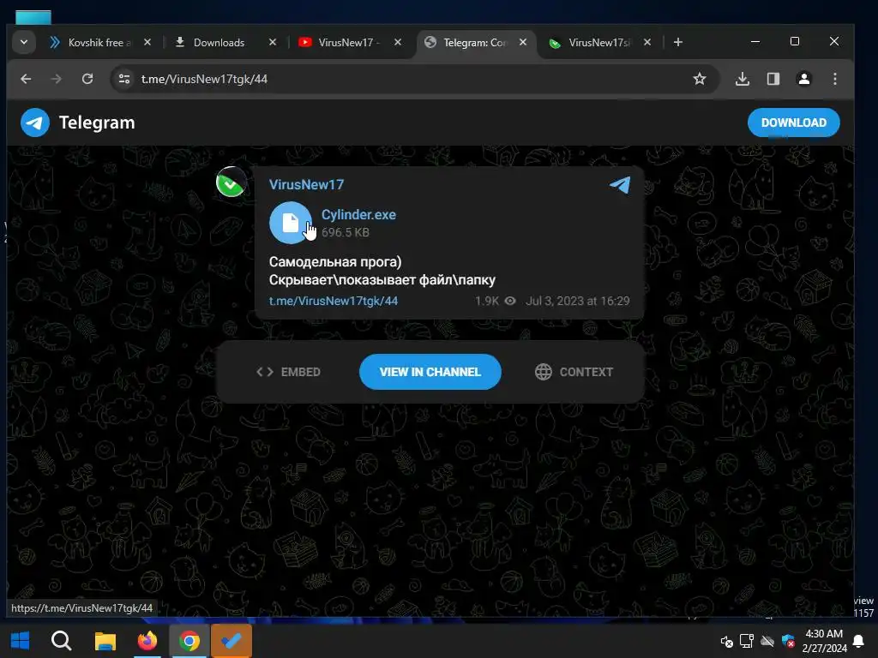Viewport: 878px width, 658px height.
Task: Click the CONTEXT button
Action: pyautogui.click(x=574, y=372)
